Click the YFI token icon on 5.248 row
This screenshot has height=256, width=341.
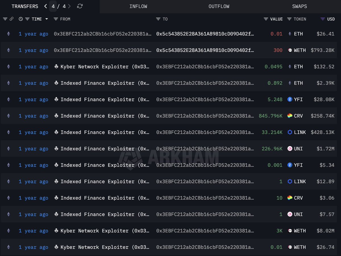tap(290, 99)
